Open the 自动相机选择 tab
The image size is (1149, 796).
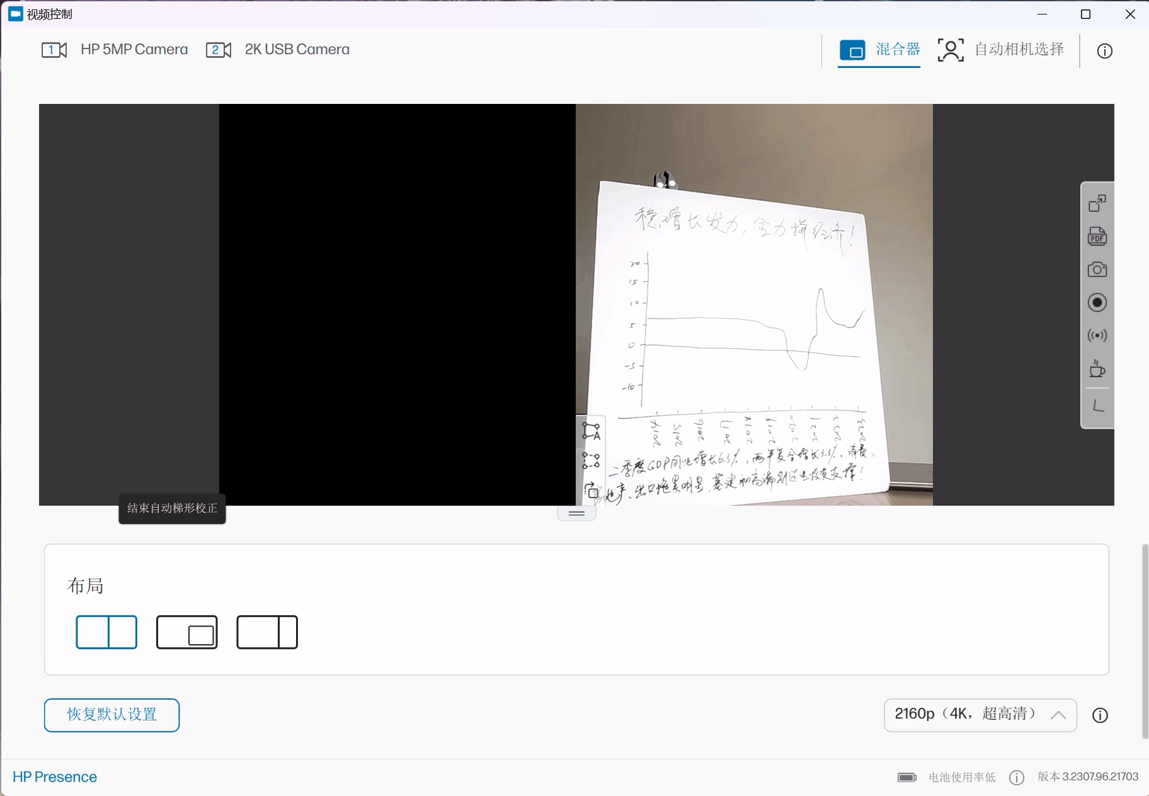coord(1001,50)
